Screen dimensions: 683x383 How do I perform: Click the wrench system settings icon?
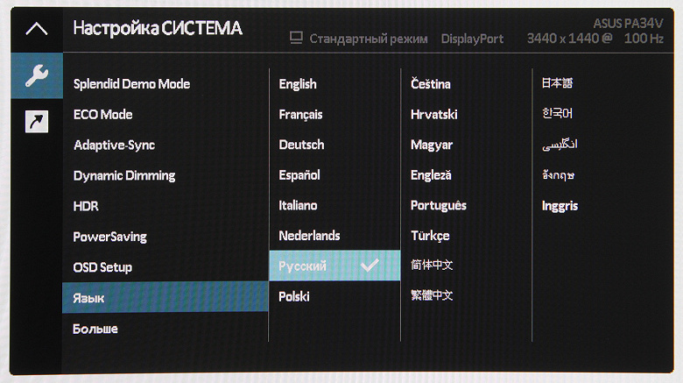coord(36,76)
